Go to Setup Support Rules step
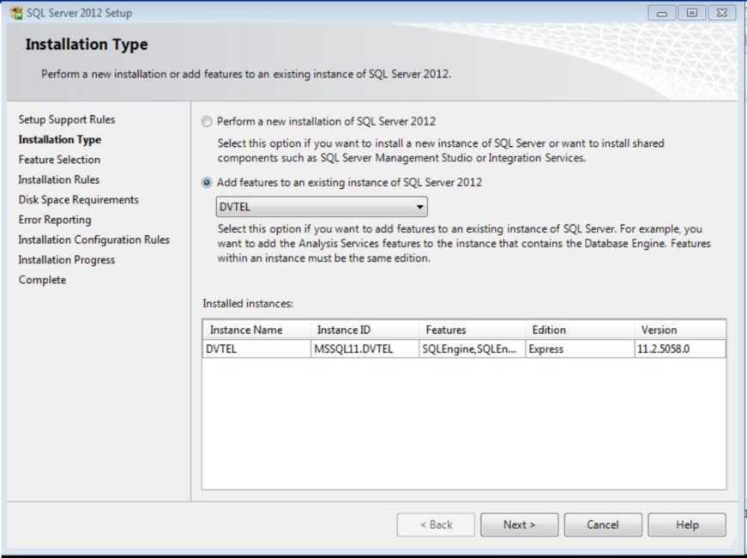 pyautogui.click(x=66, y=119)
